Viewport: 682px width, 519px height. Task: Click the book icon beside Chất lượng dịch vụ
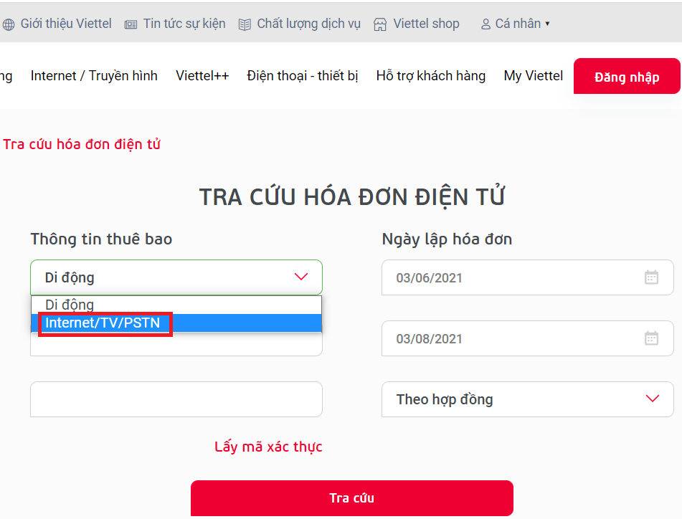(245, 23)
